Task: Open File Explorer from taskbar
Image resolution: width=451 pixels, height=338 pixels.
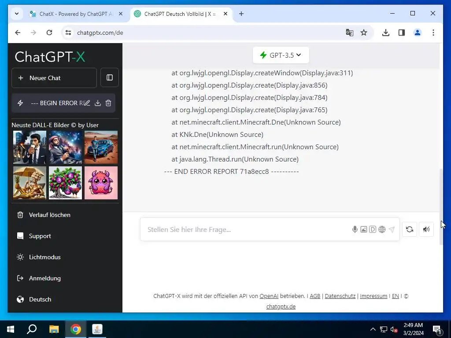Action: coord(54,329)
